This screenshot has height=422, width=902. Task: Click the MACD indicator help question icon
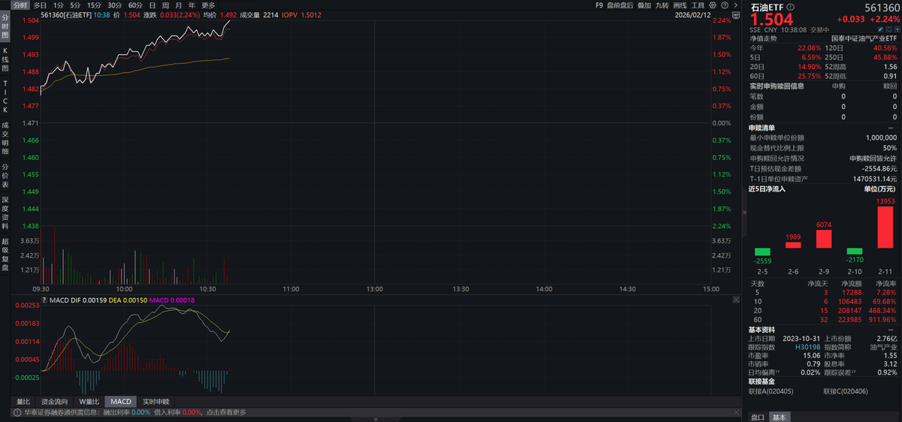pos(44,300)
